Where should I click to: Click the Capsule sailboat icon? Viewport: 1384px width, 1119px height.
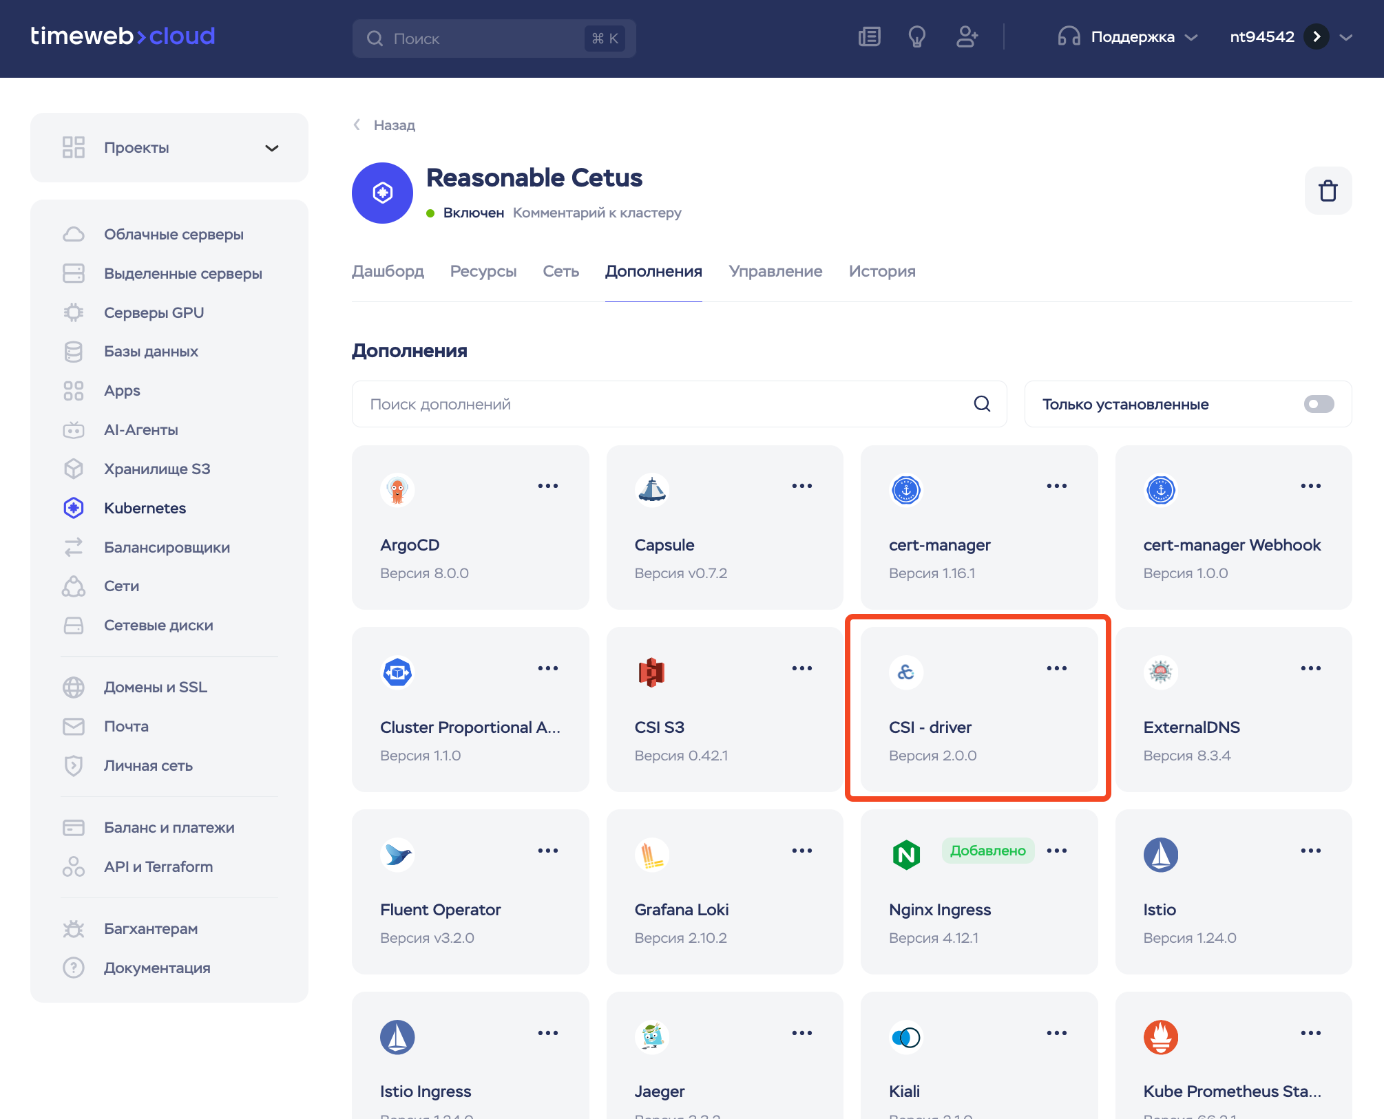pyautogui.click(x=652, y=490)
